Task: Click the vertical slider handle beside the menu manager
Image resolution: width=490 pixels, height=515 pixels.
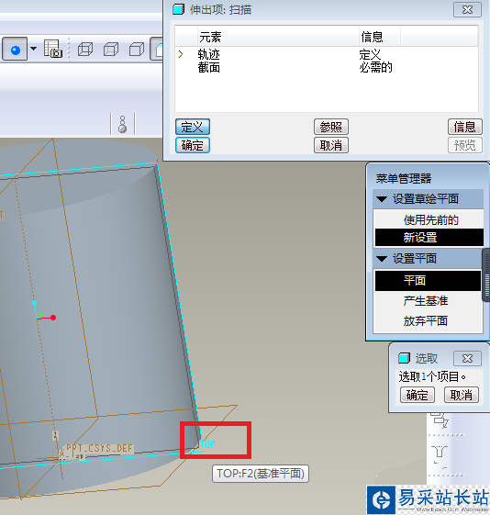Action: [486, 275]
